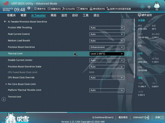
Task: Go to 收藏夹 tab
Action: pos(11,15)
